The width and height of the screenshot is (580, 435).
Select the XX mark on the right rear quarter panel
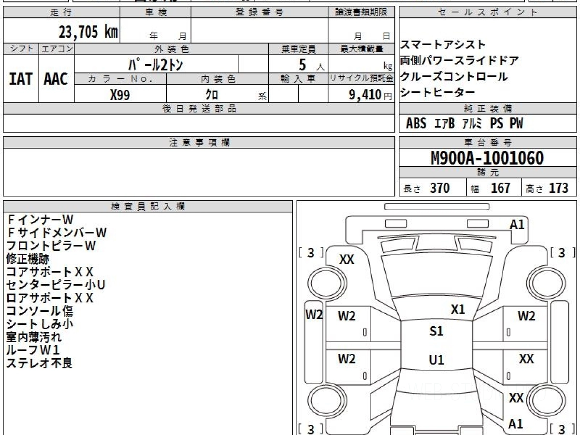pyautogui.click(x=517, y=398)
